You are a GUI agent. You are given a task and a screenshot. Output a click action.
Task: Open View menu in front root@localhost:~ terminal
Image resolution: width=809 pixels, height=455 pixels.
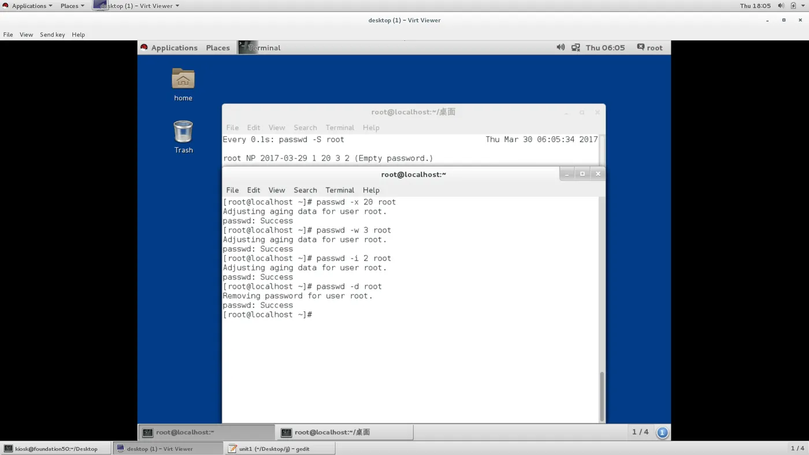[x=277, y=190]
